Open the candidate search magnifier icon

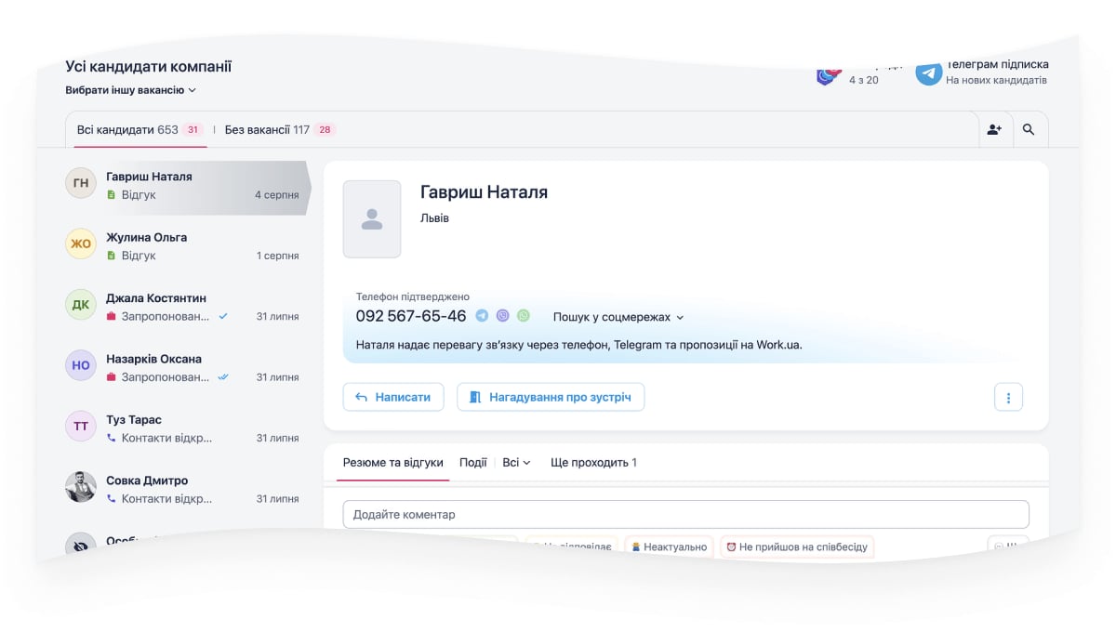tap(1029, 130)
